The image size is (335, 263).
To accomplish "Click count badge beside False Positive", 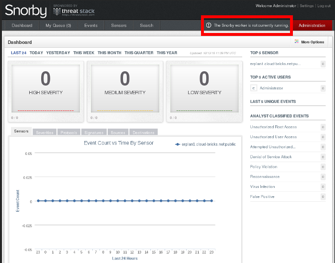I will click(323, 197).
